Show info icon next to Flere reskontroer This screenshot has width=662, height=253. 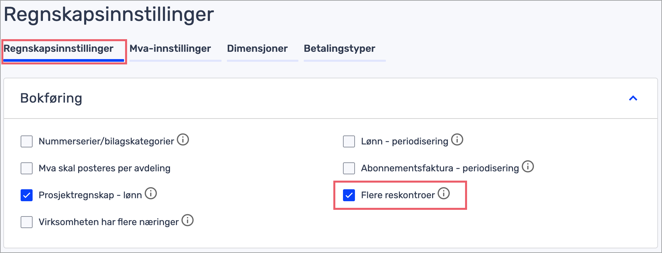click(x=443, y=193)
